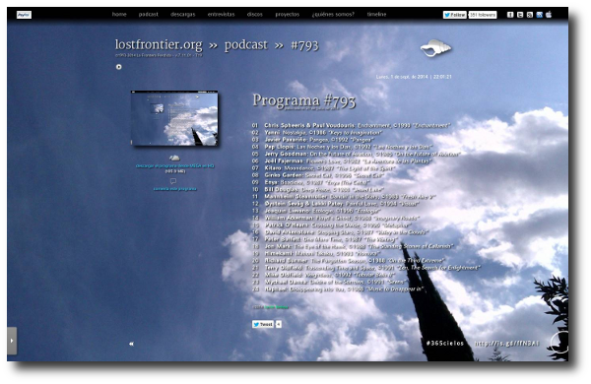Click the green link below the tracklist
The image size is (591, 384).
pyautogui.click(x=276, y=307)
